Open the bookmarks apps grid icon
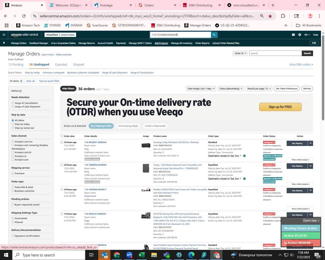Image resolution: width=325 pixels, height=260 pixels. click(x=7, y=25)
